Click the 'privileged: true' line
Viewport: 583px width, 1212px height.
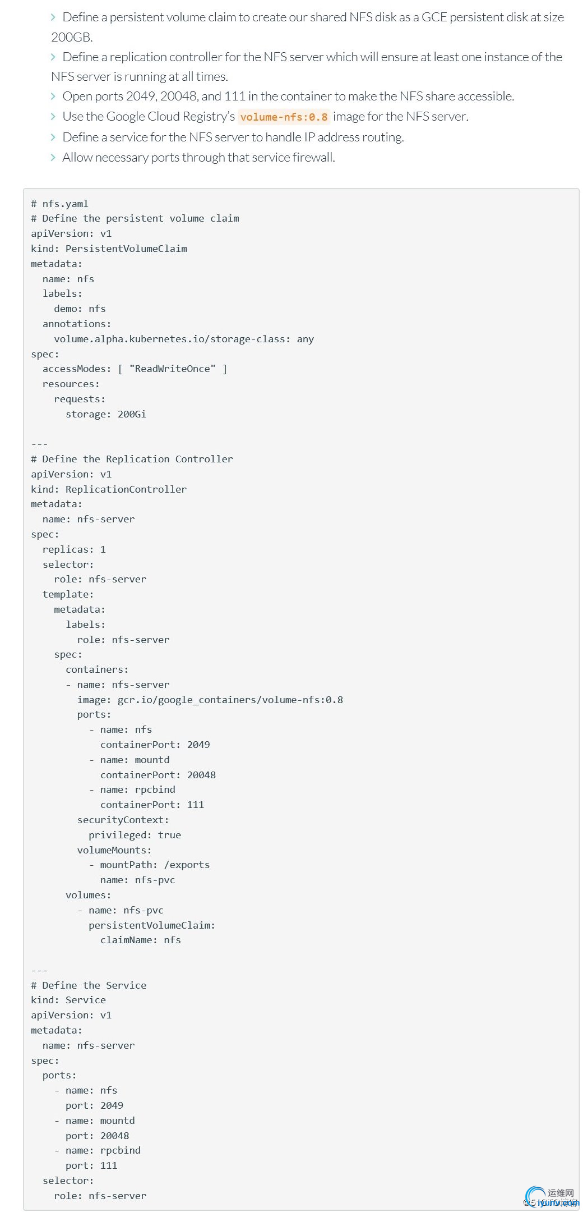click(x=135, y=835)
